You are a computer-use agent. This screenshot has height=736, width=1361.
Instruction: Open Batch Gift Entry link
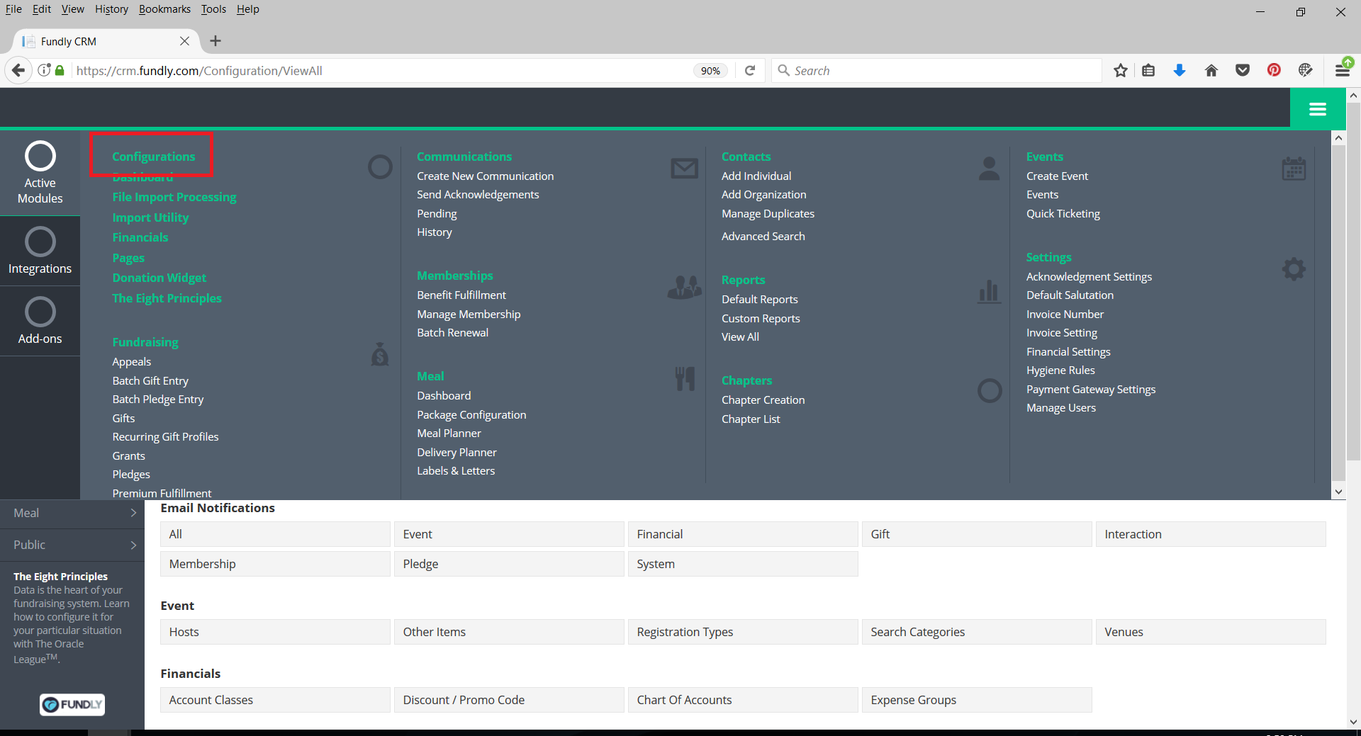[x=150, y=380]
